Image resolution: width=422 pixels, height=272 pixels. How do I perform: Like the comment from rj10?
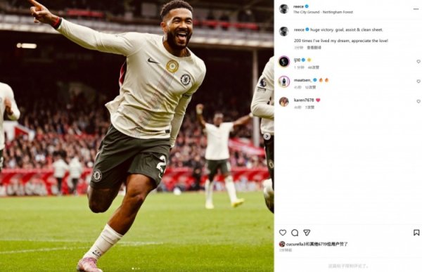[418, 62]
